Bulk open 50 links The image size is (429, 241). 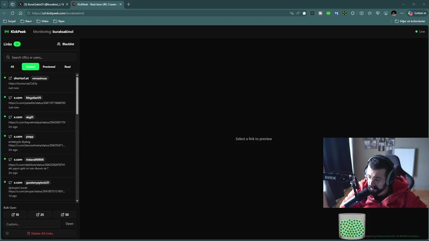click(65, 215)
